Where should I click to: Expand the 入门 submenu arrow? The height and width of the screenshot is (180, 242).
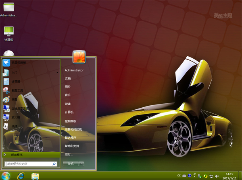coord(58,73)
